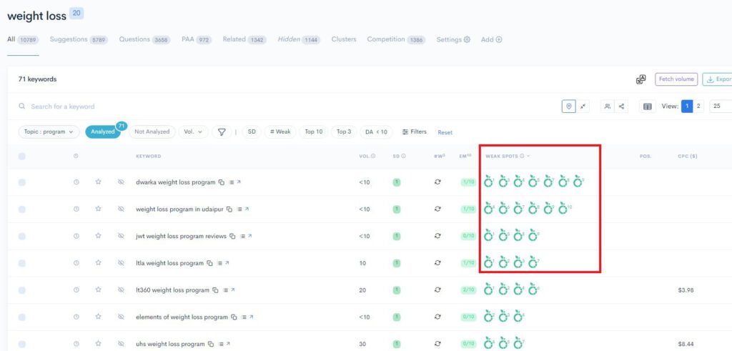This screenshot has width=732, height=351.
Task: Show list details for weight loss program in udaipur
Action: pyautogui.click(x=239, y=209)
